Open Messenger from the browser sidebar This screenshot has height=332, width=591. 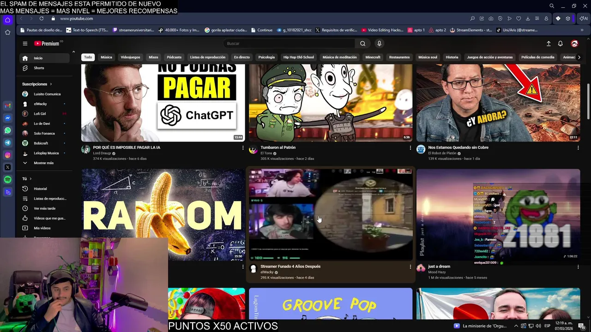point(7,118)
